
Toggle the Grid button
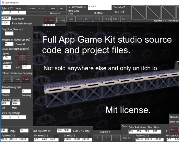(98, 19)
